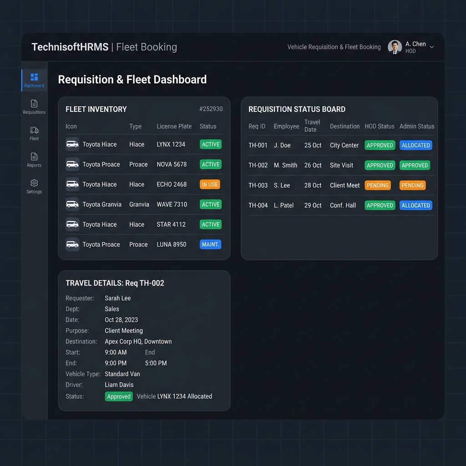Click the HOD Status column header
Image resolution: width=466 pixels, height=466 pixels.
pos(380,127)
